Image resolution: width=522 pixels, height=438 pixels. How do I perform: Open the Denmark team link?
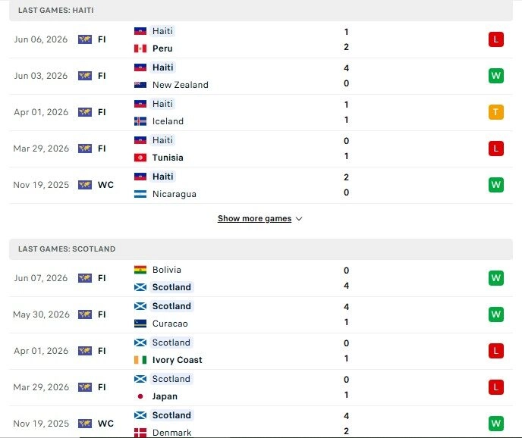click(171, 433)
